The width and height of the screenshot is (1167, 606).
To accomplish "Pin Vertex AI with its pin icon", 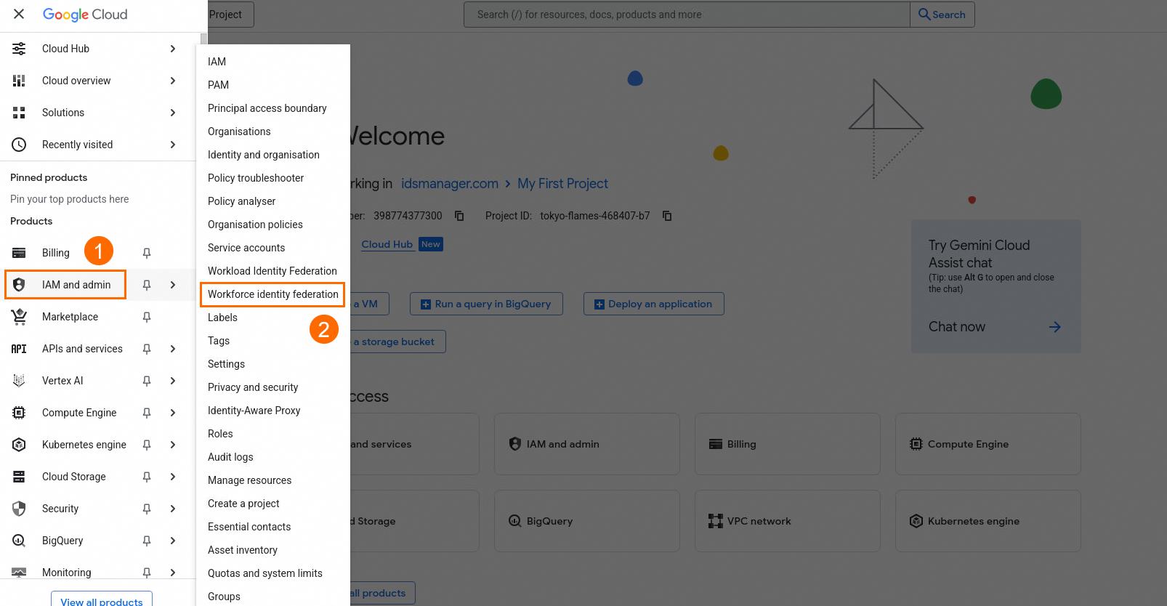I will pos(147,381).
